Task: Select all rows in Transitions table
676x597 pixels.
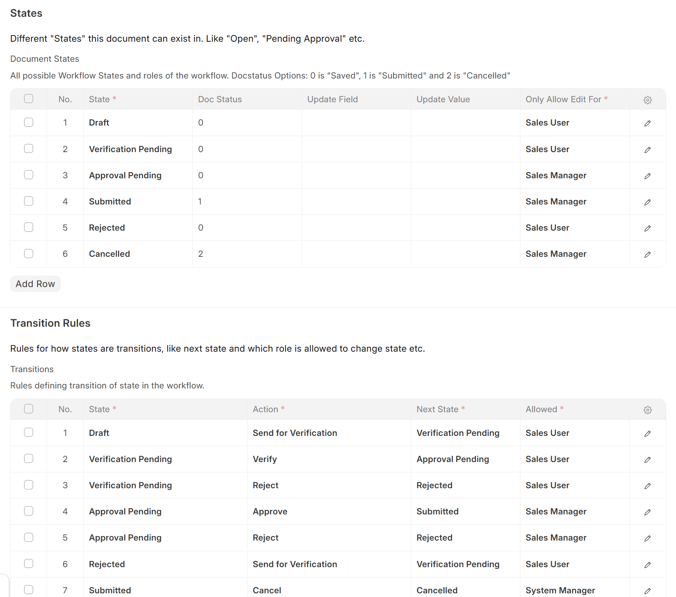Action: click(29, 409)
